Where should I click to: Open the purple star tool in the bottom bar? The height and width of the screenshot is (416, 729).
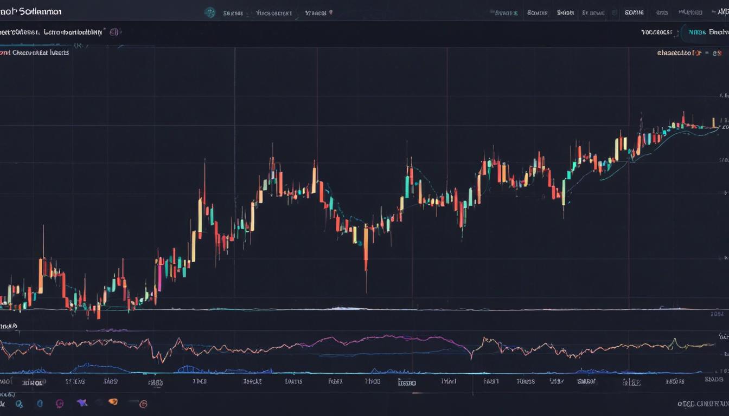tap(82, 403)
